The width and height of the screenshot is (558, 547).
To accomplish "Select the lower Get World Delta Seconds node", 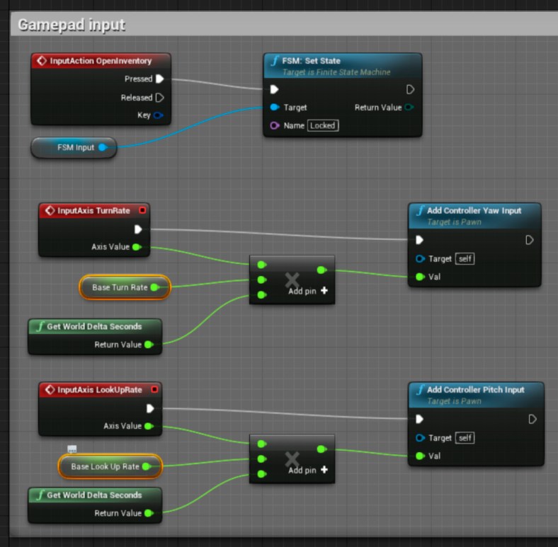I will click(94, 495).
